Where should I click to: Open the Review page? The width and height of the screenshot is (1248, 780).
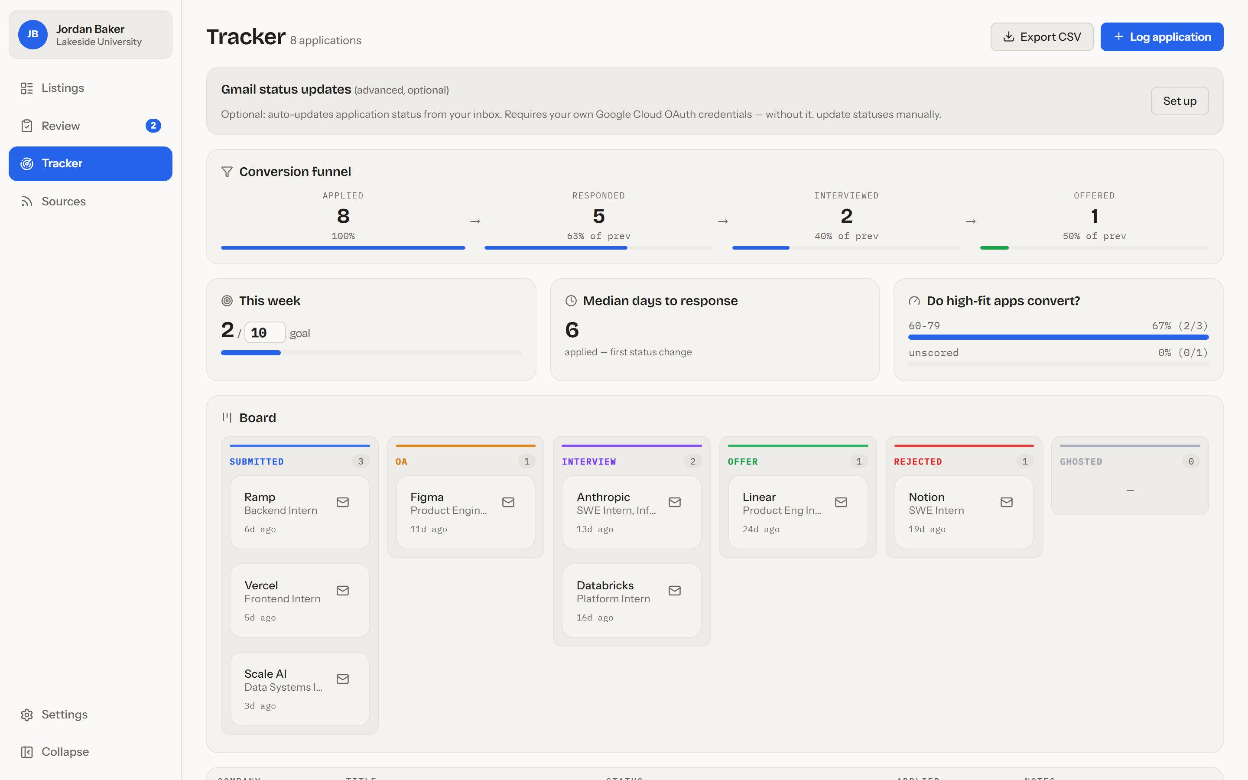(90, 126)
